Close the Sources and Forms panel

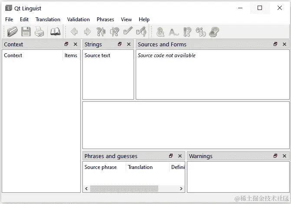tap(284, 44)
